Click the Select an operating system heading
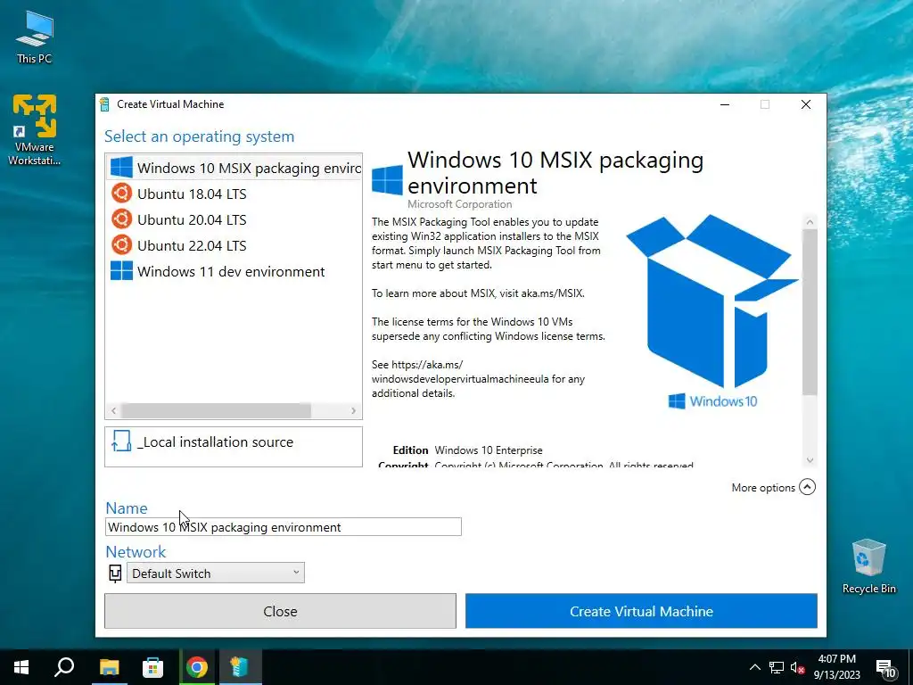The image size is (913, 685). 199,136
